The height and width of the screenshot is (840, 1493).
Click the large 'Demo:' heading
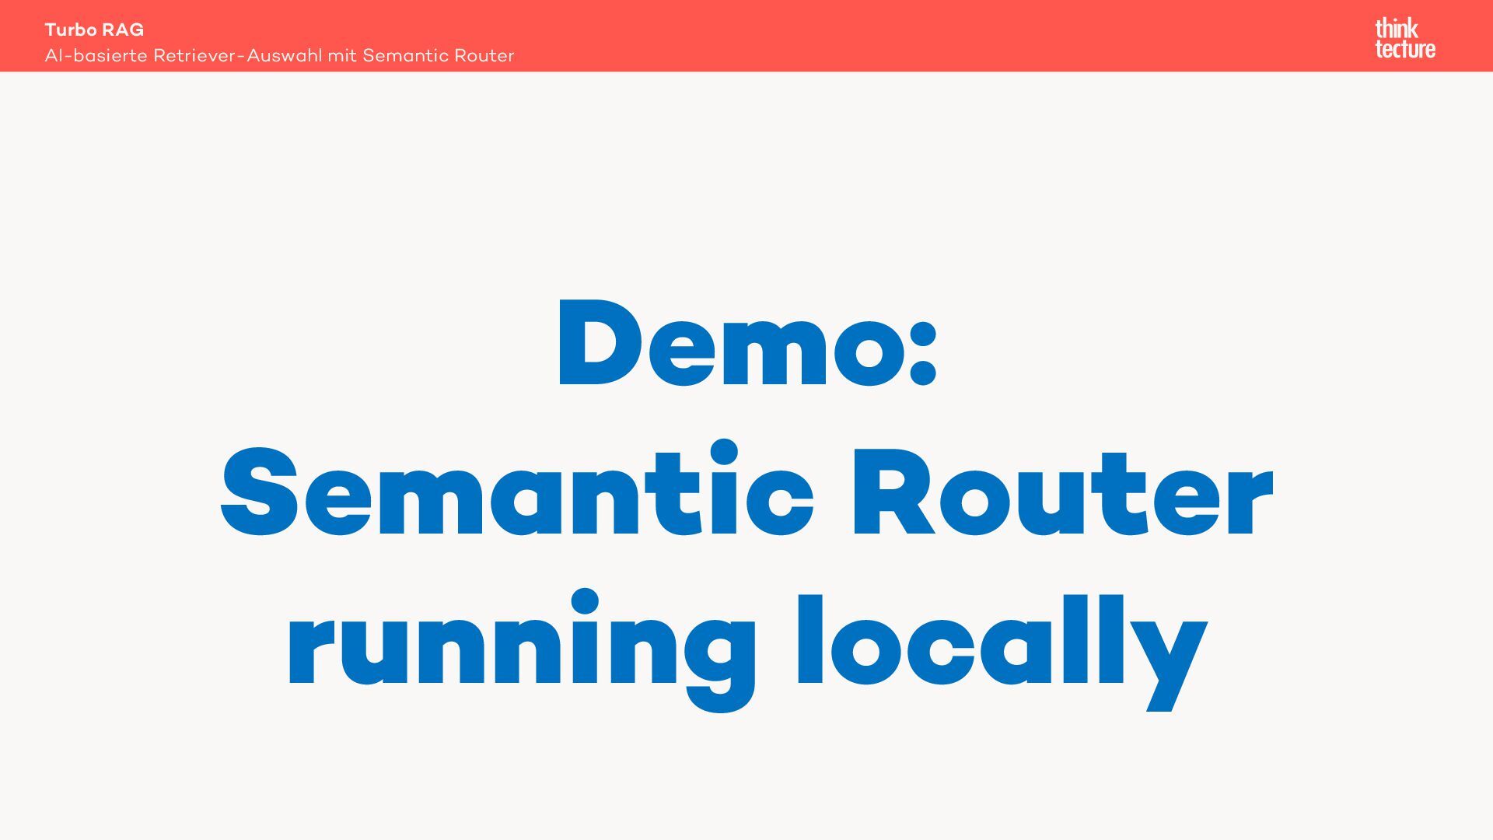pos(746,344)
